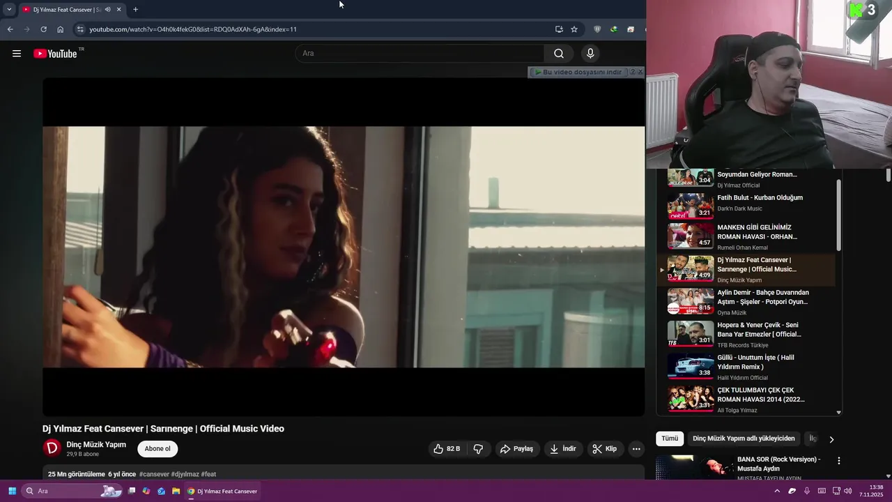Launch Copilot from the taskbar

coord(146,491)
